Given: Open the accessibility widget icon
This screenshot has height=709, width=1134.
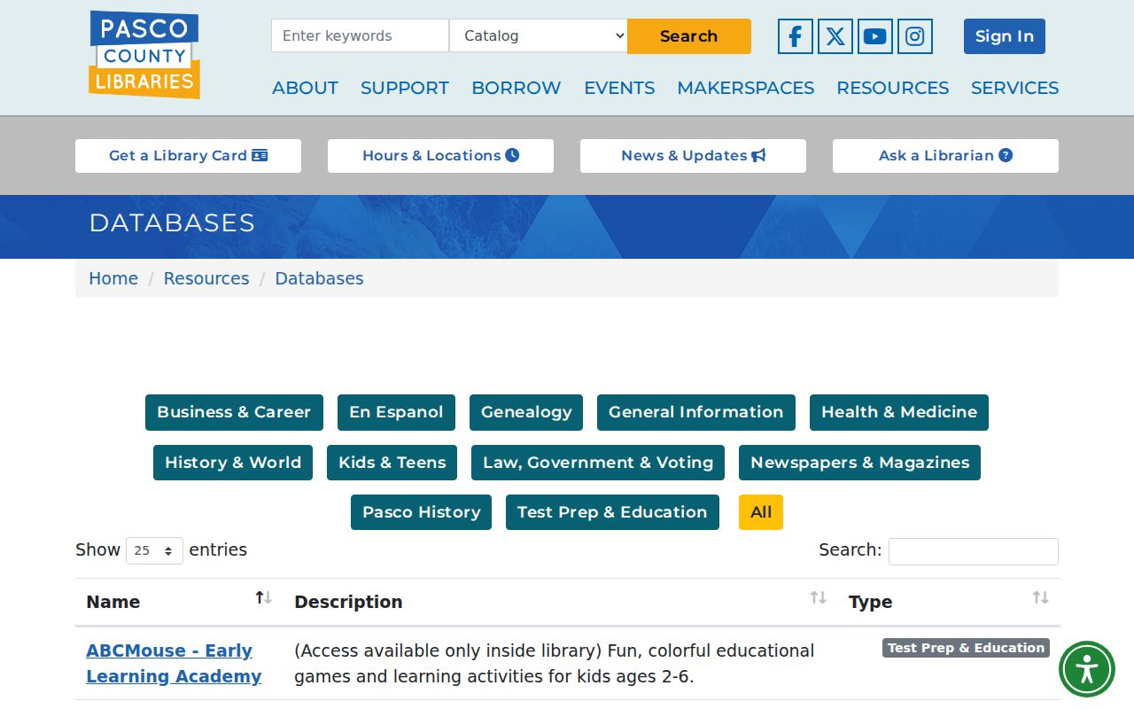Looking at the screenshot, I should click(x=1087, y=669).
